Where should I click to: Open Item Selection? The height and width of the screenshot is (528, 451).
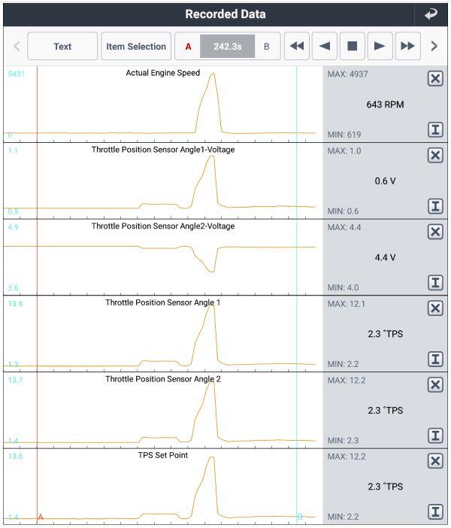coord(135,46)
